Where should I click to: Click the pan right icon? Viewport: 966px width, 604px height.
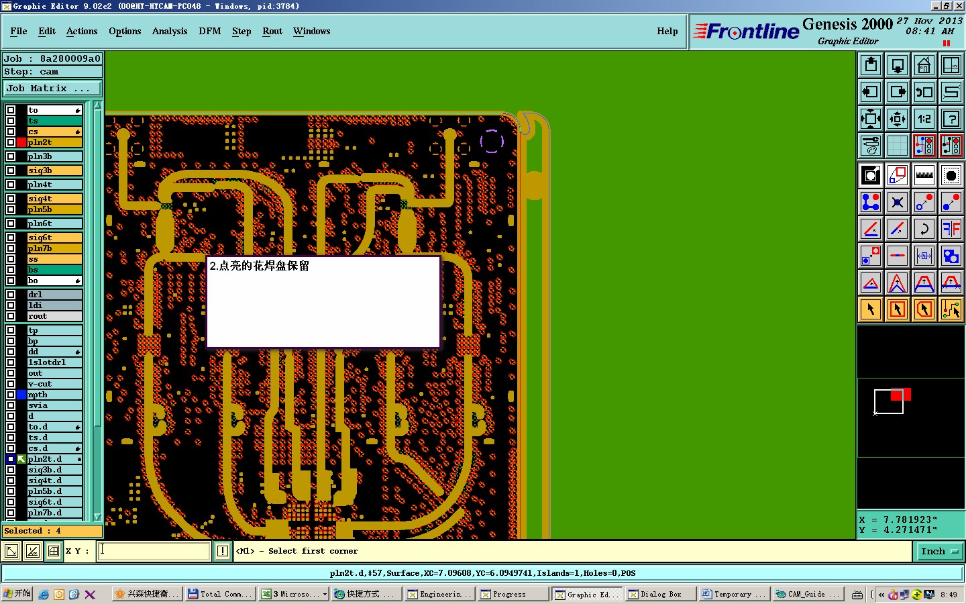tap(898, 92)
